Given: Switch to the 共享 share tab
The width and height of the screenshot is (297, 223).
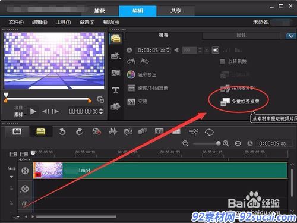Looking at the screenshot, I should click(x=176, y=11).
